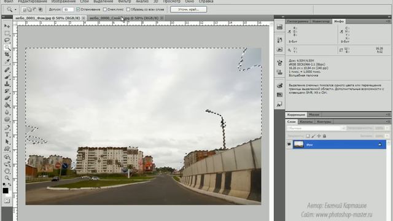Check the Смеж.пикс checkbox
This screenshot has height=221, width=393.
[105, 10]
